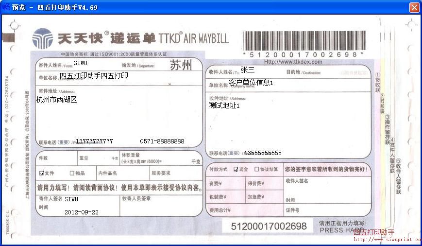422x246 pixels.
Task: Click the 服务要求 field
Action: (x=176, y=173)
